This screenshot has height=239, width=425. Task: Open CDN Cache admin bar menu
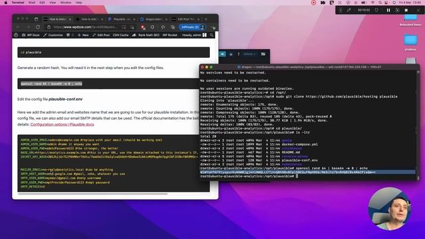pos(120,35)
